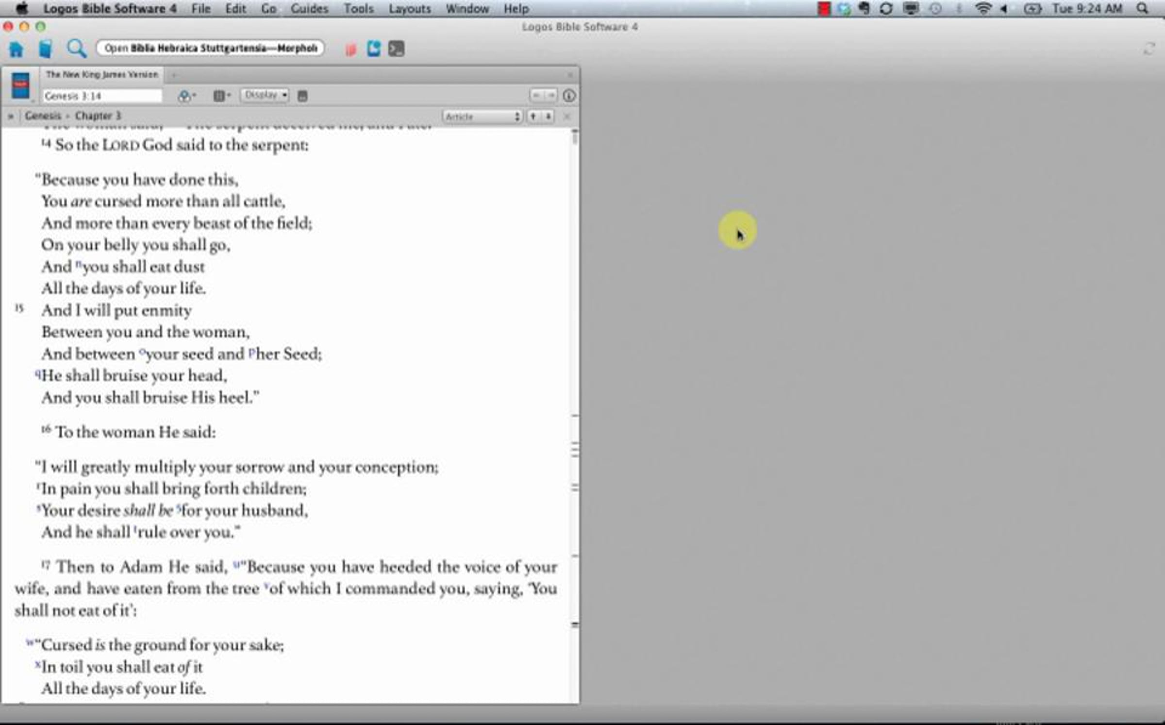Click the Genesis 3:14 reference box
Image resolution: width=1165 pixels, height=725 pixels.
click(102, 96)
